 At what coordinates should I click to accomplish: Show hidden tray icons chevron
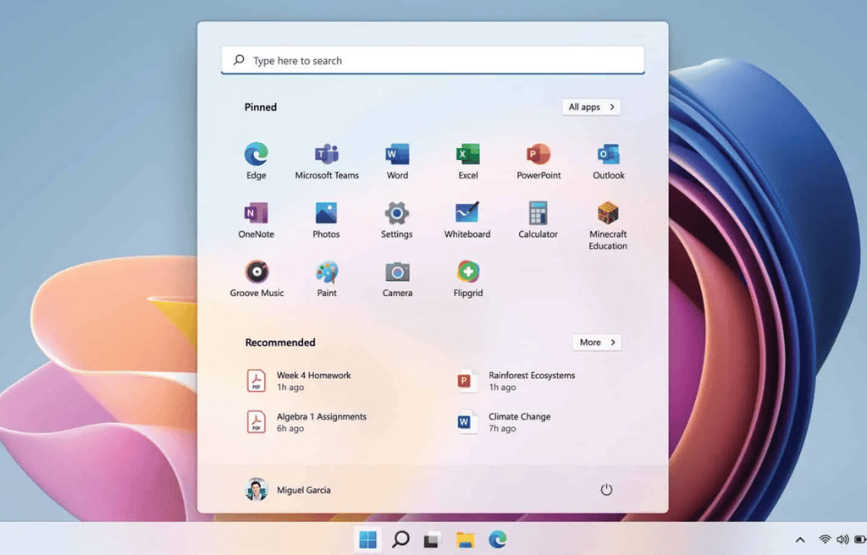[x=800, y=540]
